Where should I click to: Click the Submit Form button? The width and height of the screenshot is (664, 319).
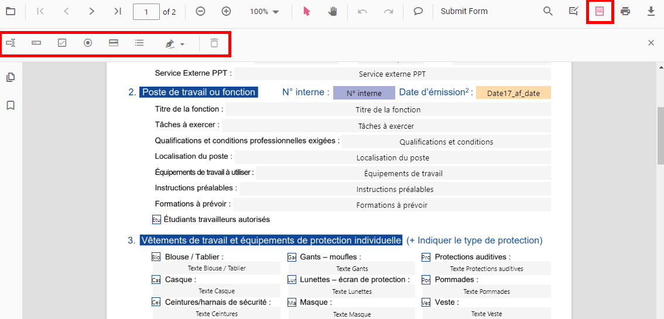(x=464, y=12)
